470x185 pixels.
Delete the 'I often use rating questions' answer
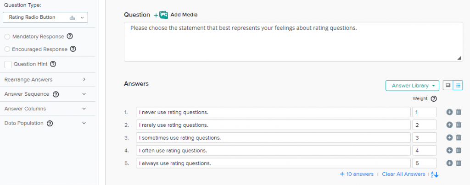(x=459, y=150)
